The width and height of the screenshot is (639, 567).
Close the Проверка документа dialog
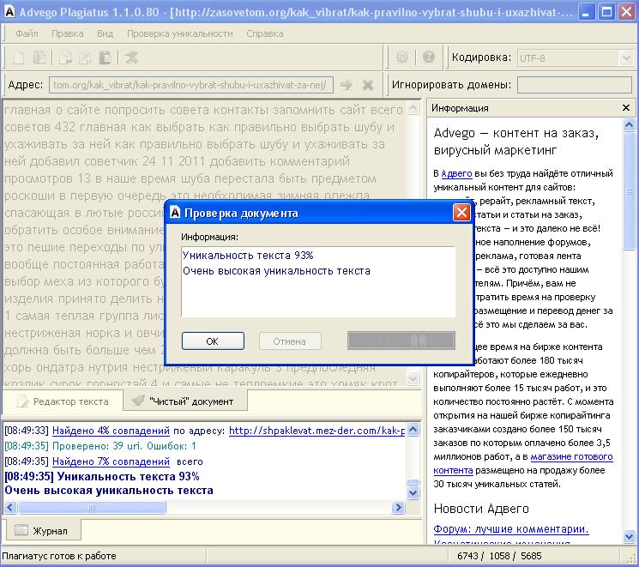[461, 213]
